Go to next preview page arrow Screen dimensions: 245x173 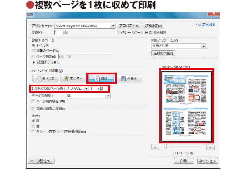tap(210, 148)
